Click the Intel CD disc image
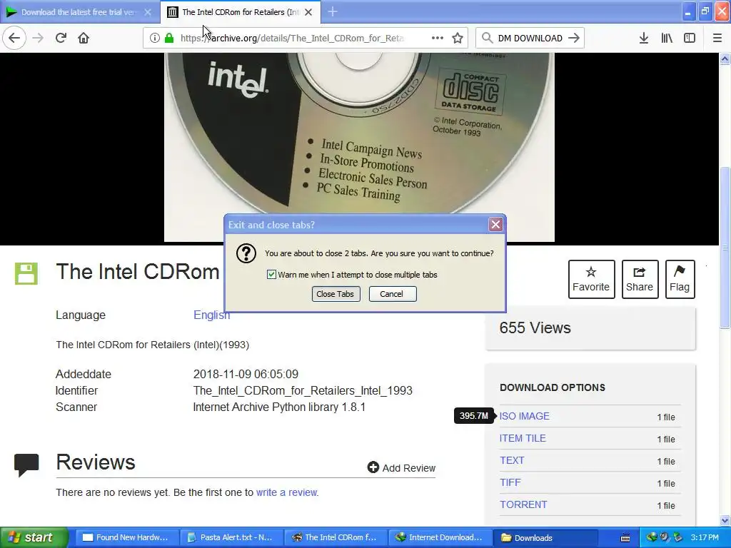Screen dimensions: 731x548 [359, 147]
